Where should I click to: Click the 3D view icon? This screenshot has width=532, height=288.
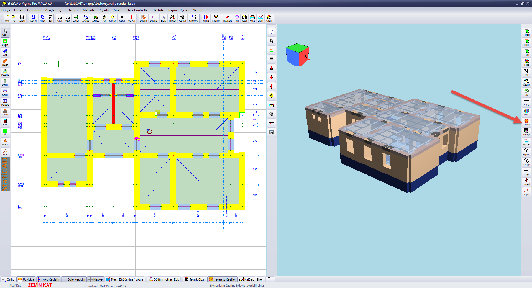(x=526, y=92)
